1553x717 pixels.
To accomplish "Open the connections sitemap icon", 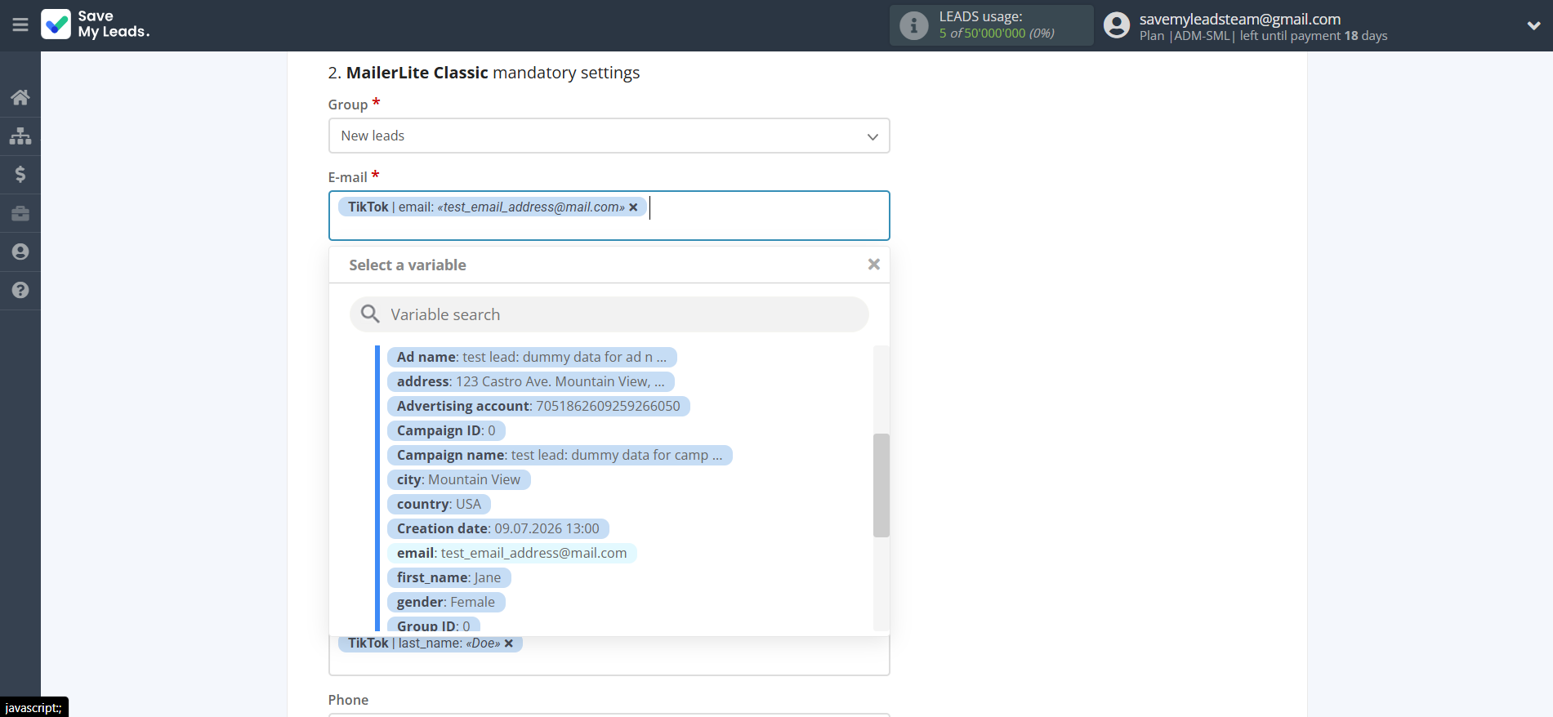I will click(20, 136).
